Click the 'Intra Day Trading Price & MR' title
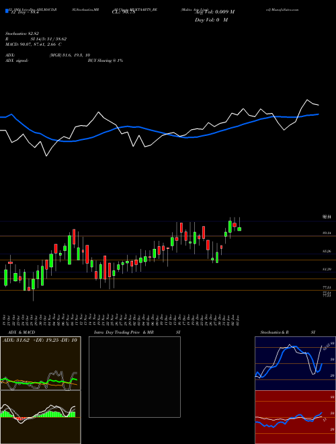The height and width of the screenshot is (444, 336). 124,332
